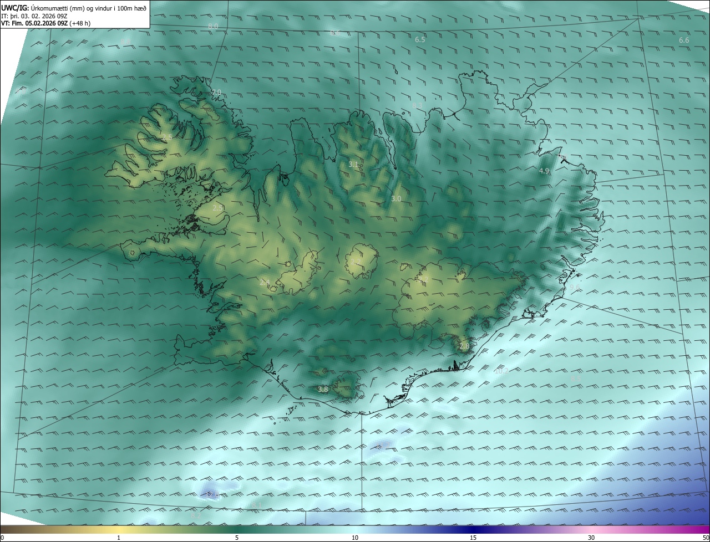Select the 9.6 value label on the map
710x542 pixels.
(575, 287)
